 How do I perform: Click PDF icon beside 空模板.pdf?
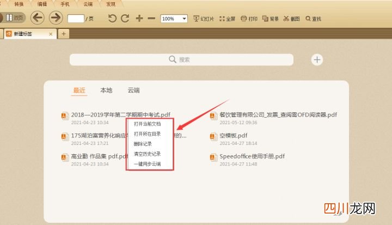pos(213,137)
